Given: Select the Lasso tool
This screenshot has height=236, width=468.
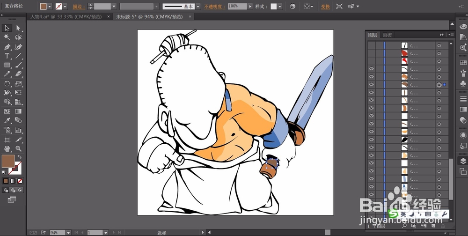Looking at the screenshot, I should click(x=18, y=37).
